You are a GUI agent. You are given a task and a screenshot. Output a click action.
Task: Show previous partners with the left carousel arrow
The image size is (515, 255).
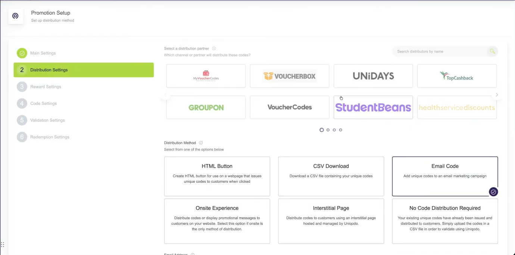pos(165,95)
